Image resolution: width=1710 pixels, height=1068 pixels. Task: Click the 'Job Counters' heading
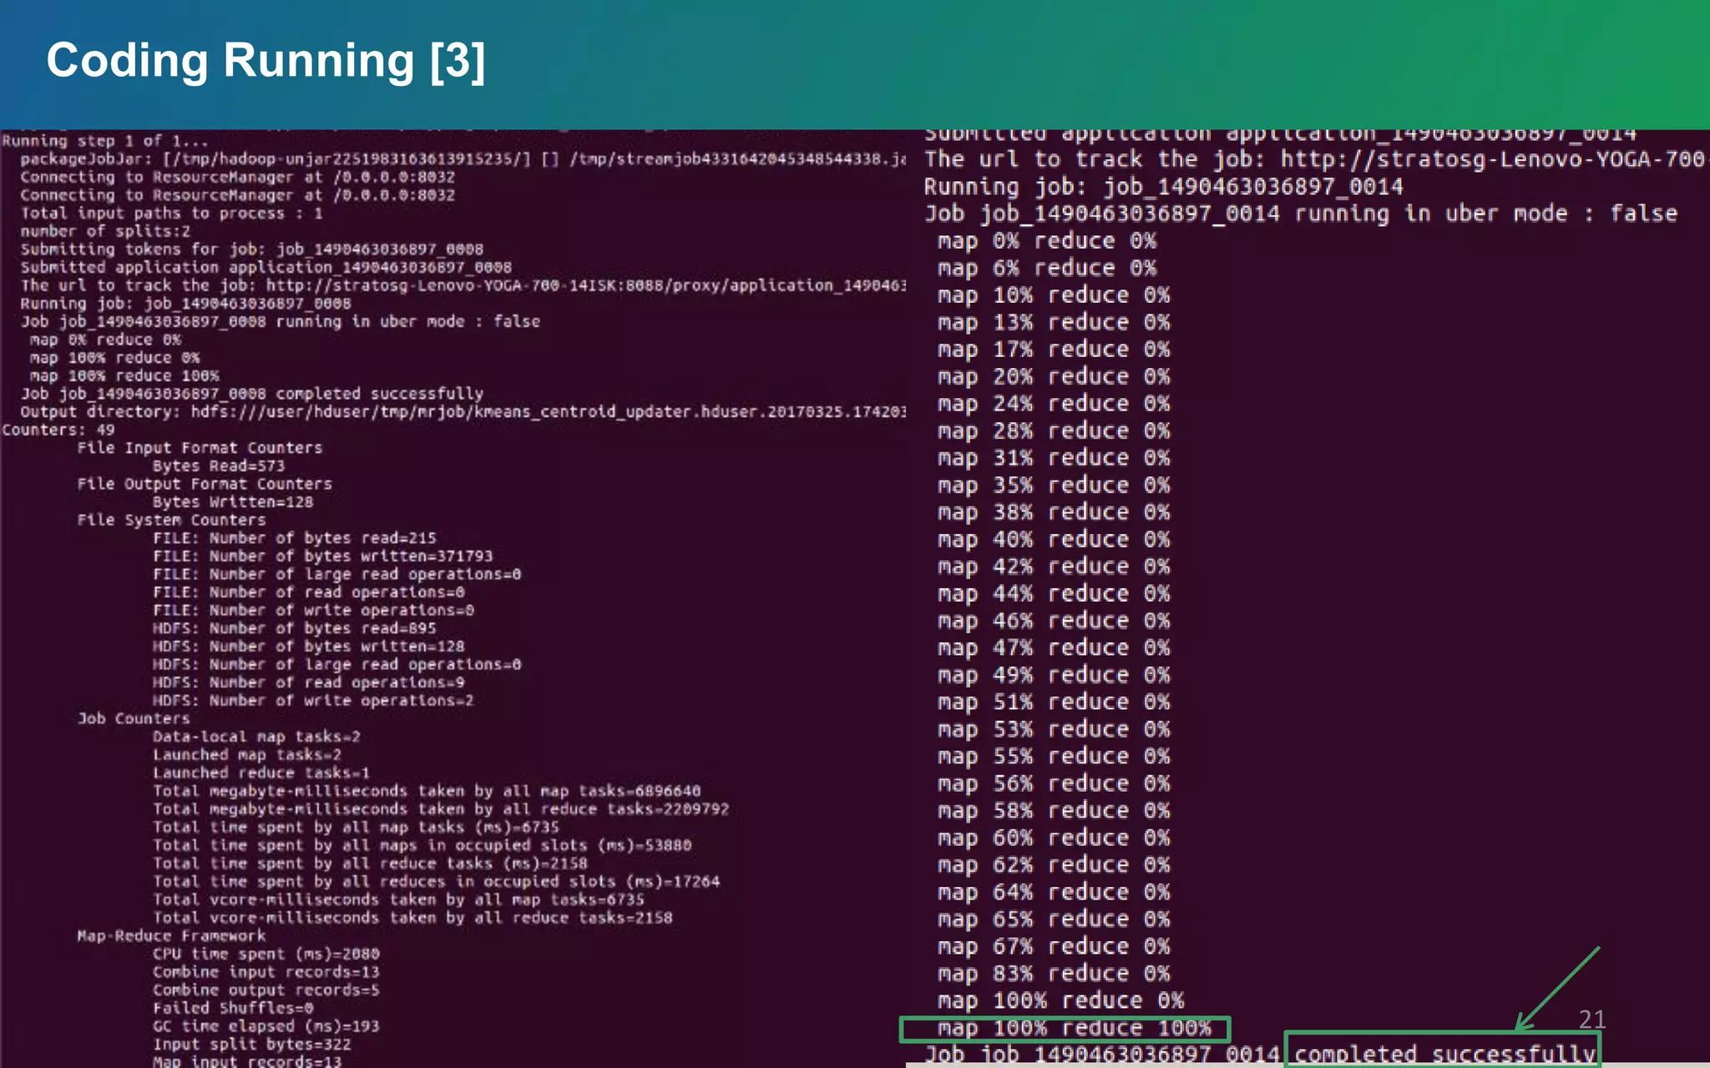pos(134,718)
